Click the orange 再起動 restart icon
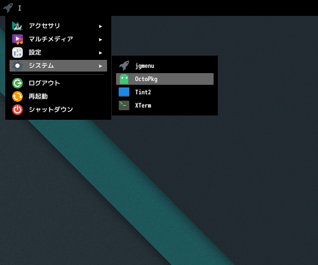This screenshot has width=318, height=265. (x=17, y=96)
